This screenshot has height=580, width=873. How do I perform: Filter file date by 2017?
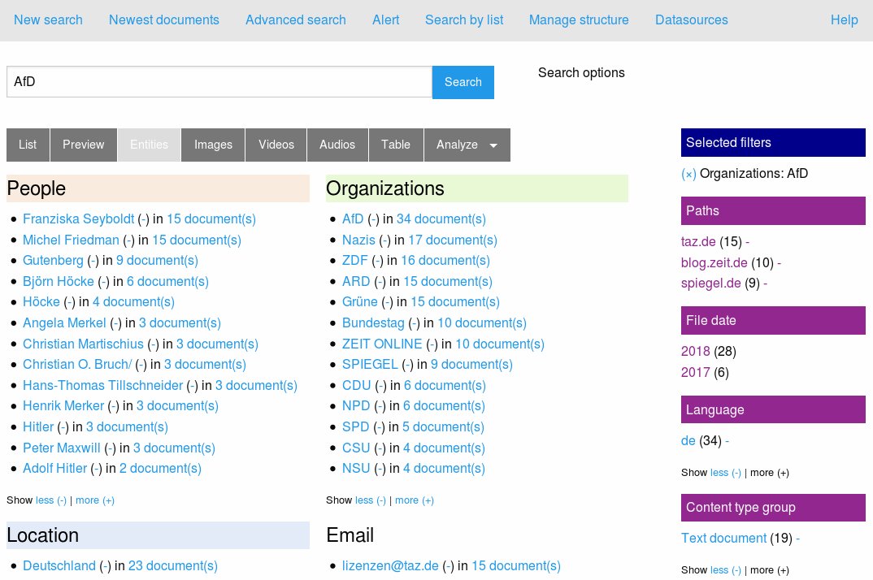696,372
